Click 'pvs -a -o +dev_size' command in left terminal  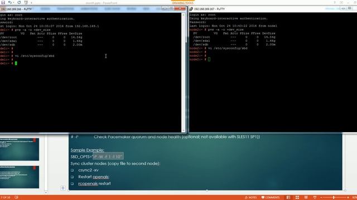point(32,29)
